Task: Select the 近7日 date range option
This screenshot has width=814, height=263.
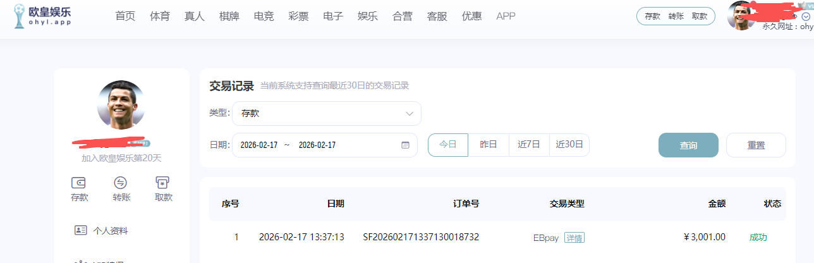Action: click(x=529, y=145)
